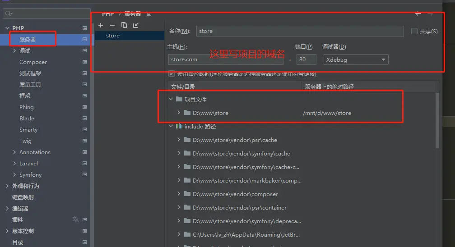Viewport: 455px width, 247px height.
Task: Click the 服务器上的绝对路径 column header
Action: tap(329, 87)
